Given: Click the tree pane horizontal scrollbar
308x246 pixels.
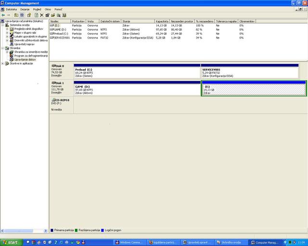Looking at the screenshot, I should (x=24, y=231).
